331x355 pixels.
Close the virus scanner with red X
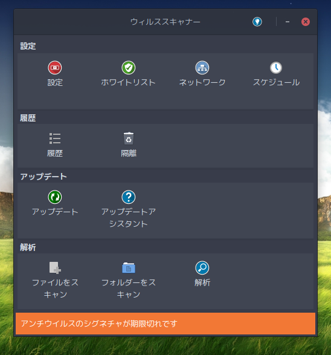click(306, 22)
